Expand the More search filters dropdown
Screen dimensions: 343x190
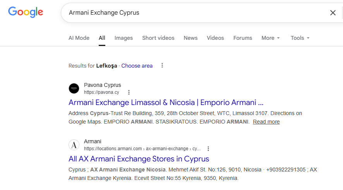coord(270,38)
